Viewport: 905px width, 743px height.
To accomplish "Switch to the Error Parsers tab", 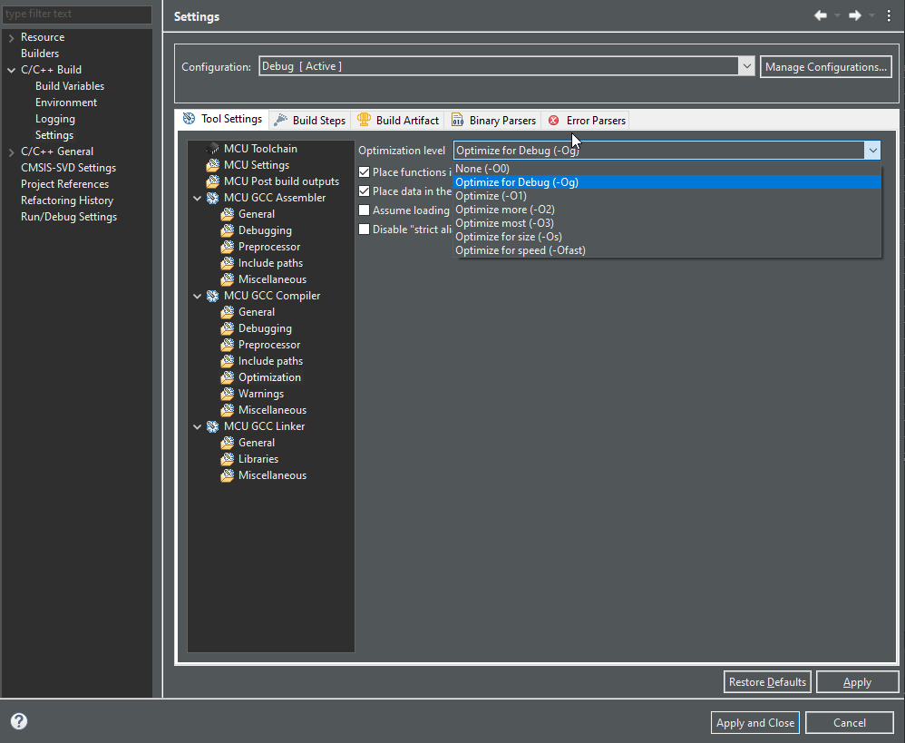I will [587, 120].
